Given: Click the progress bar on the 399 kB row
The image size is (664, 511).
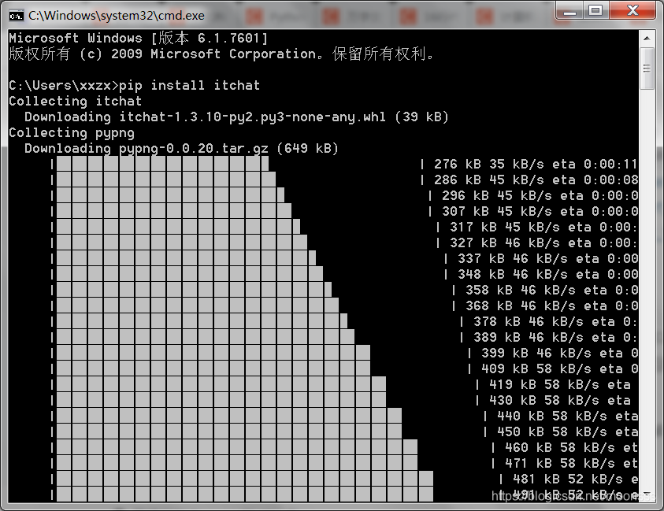Looking at the screenshot, I should 213,353.
